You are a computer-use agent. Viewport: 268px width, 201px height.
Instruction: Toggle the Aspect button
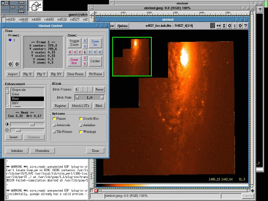(x=13, y=74)
